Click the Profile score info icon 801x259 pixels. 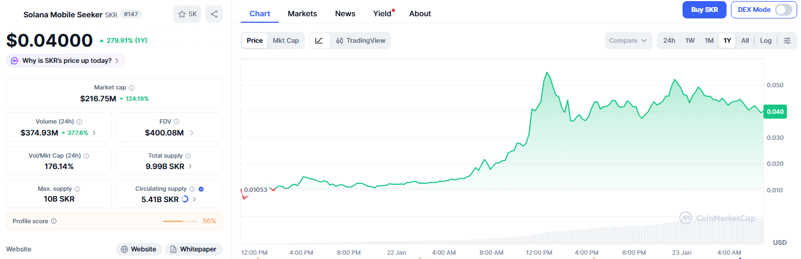(53, 221)
